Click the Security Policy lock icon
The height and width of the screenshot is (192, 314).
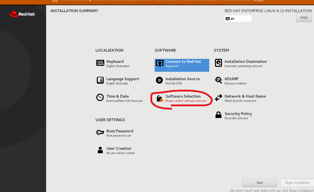218,115
